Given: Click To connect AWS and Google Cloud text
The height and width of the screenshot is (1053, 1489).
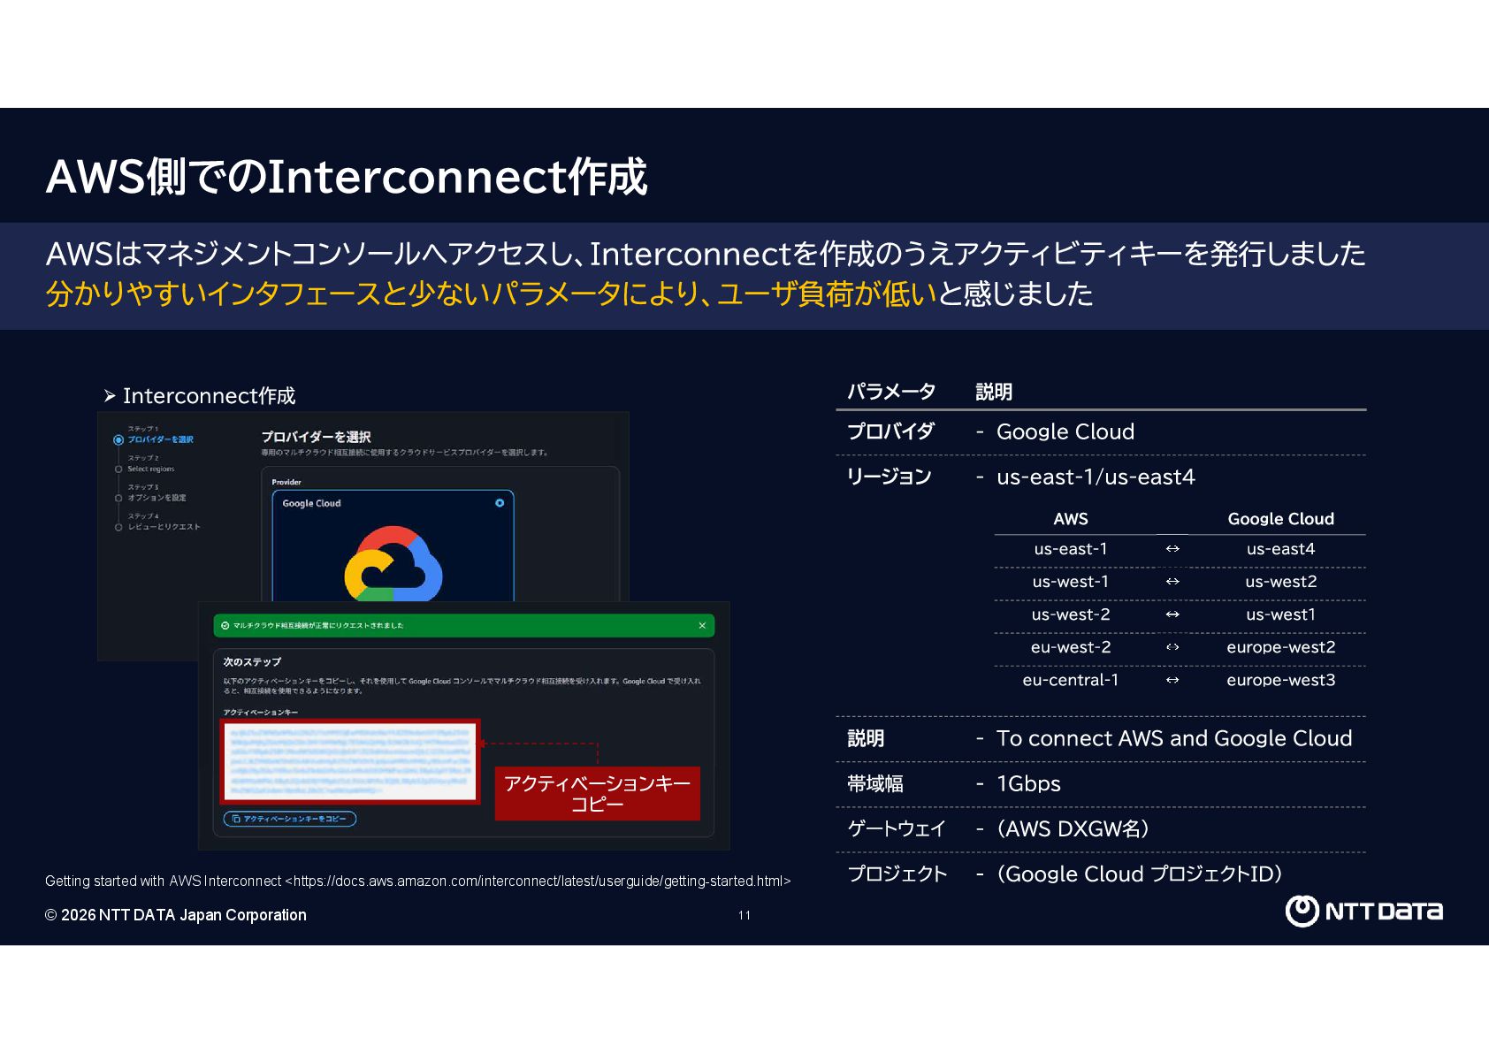Looking at the screenshot, I should [1174, 738].
